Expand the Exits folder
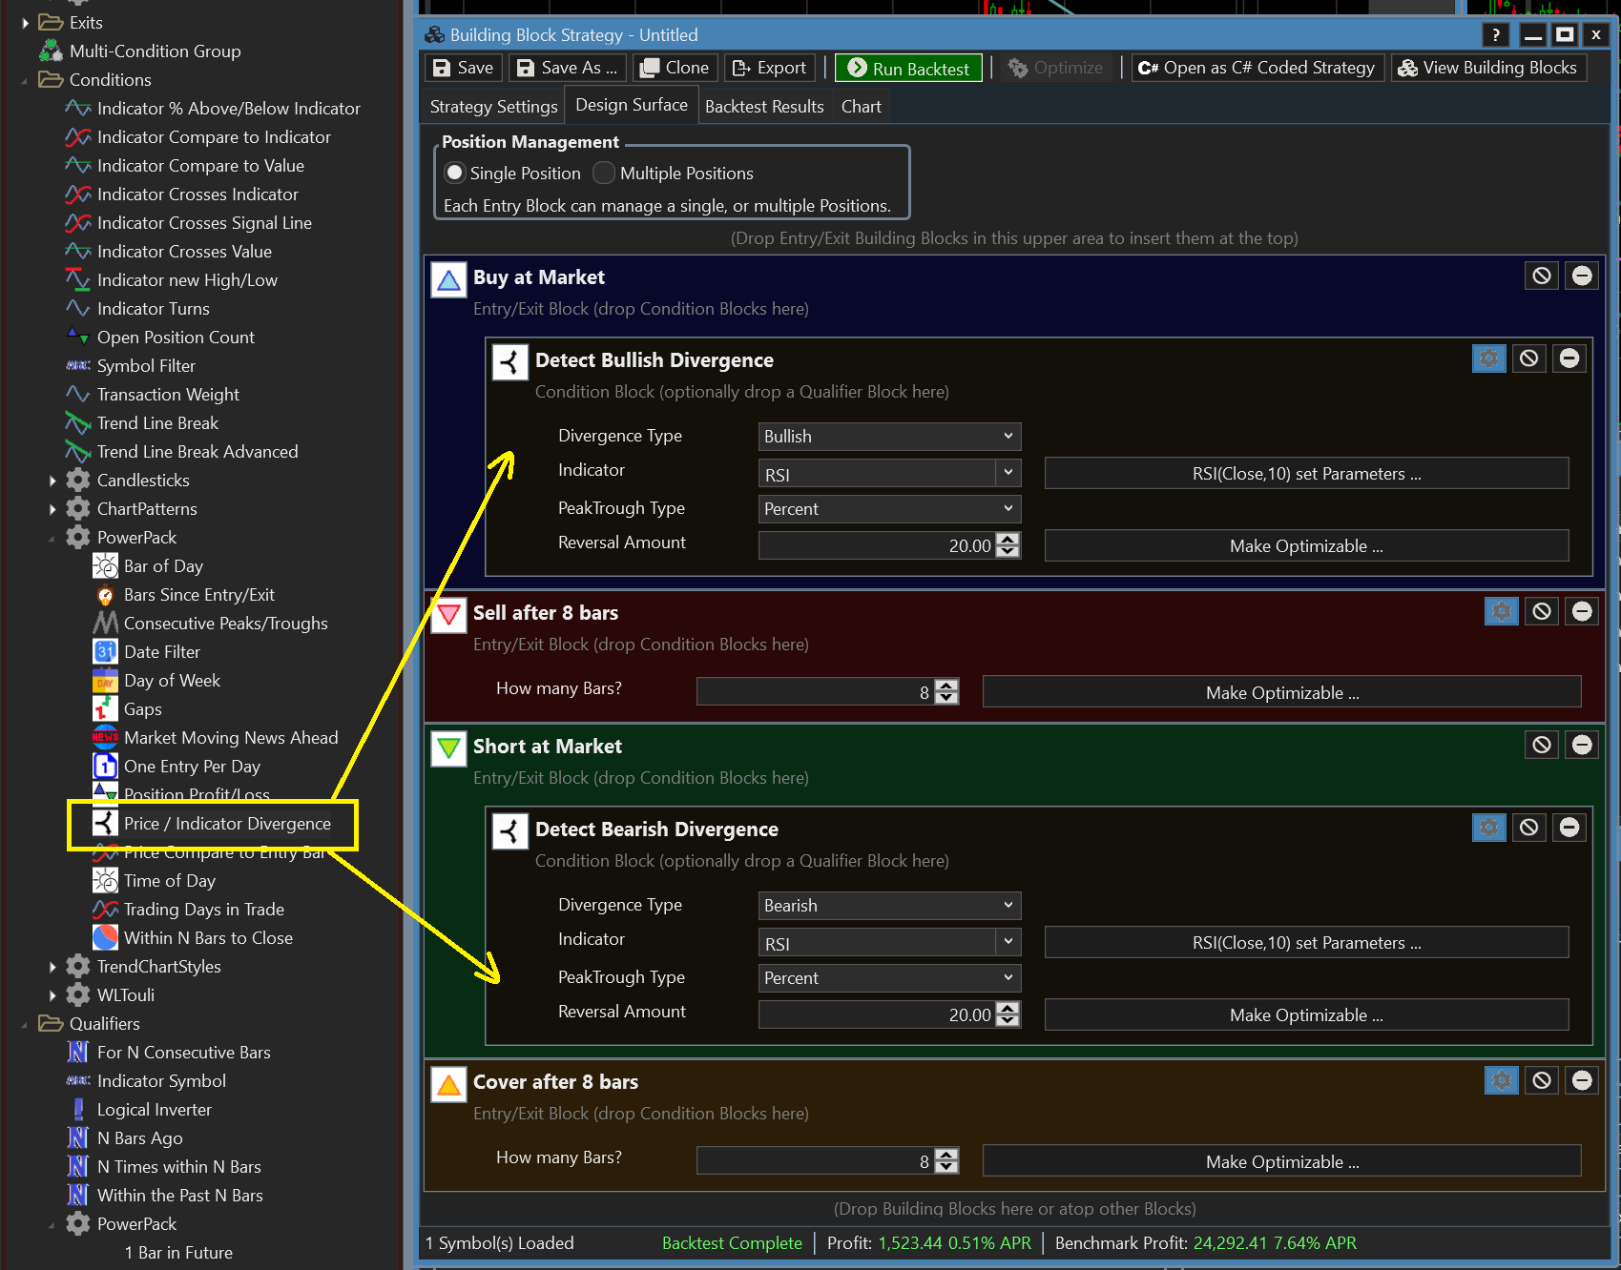 (26, 23)
